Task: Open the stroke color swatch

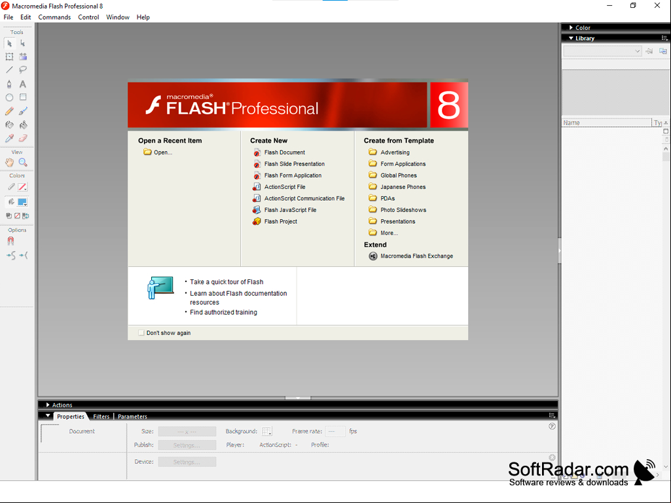Action: click(22, 187)
